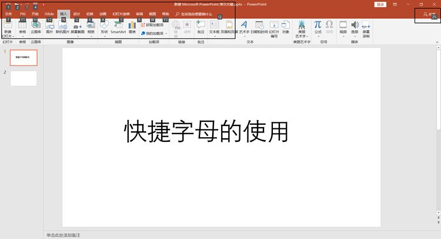Collapse the ribbon with the chevron
The width and height of the screenshot is (441, 239).
(437, 42)
